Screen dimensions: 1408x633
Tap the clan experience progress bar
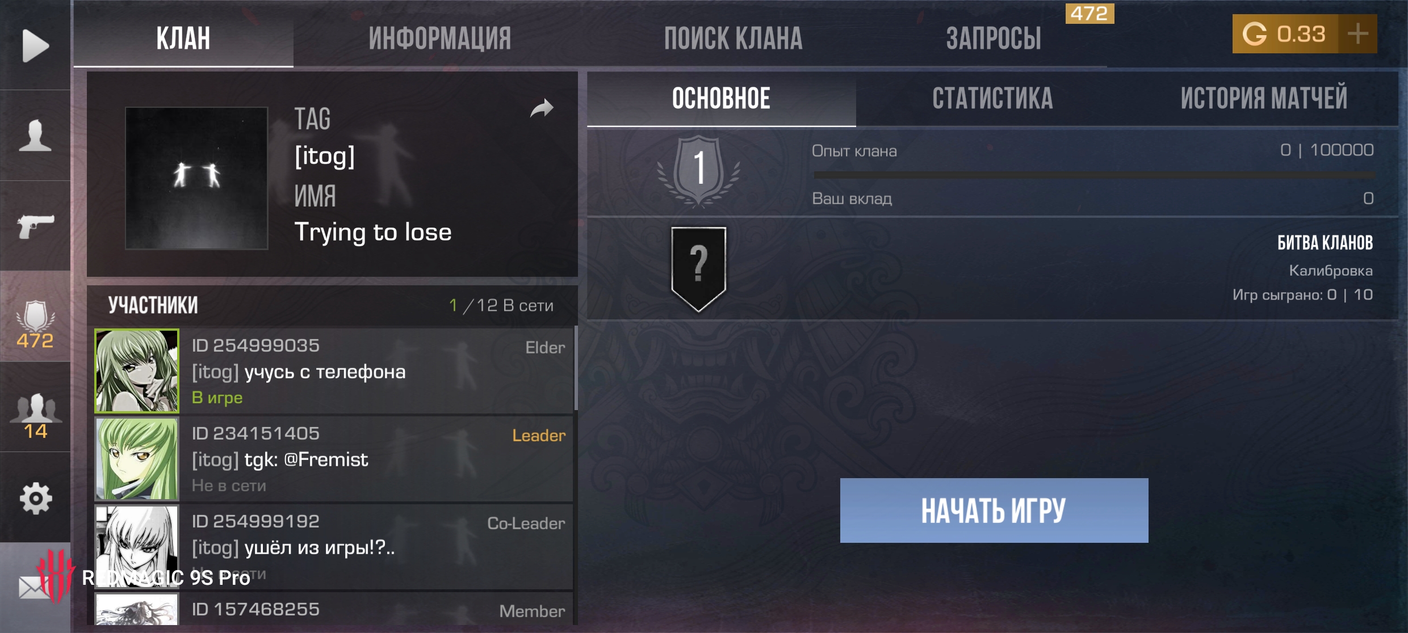coord(1094,175)
